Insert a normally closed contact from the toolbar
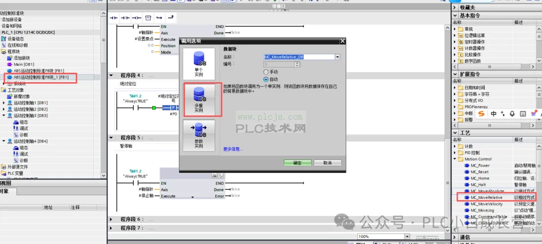542x244 pixels. [125, 18]
